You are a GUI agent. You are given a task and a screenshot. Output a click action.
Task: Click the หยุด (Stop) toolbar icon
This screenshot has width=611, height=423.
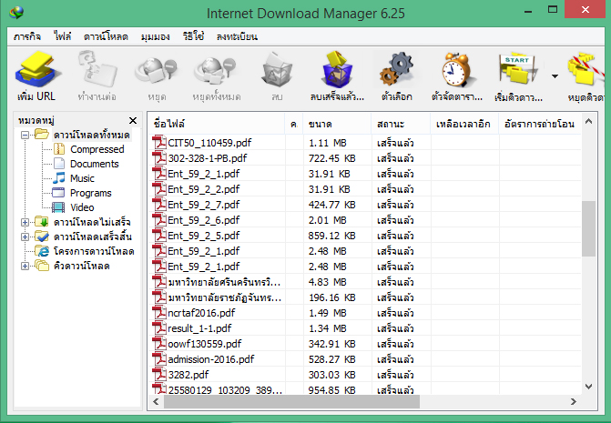pos(157,71)
